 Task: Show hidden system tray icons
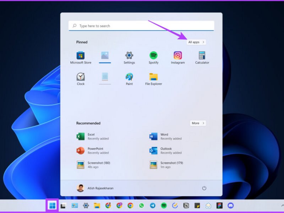pos(282,206)
